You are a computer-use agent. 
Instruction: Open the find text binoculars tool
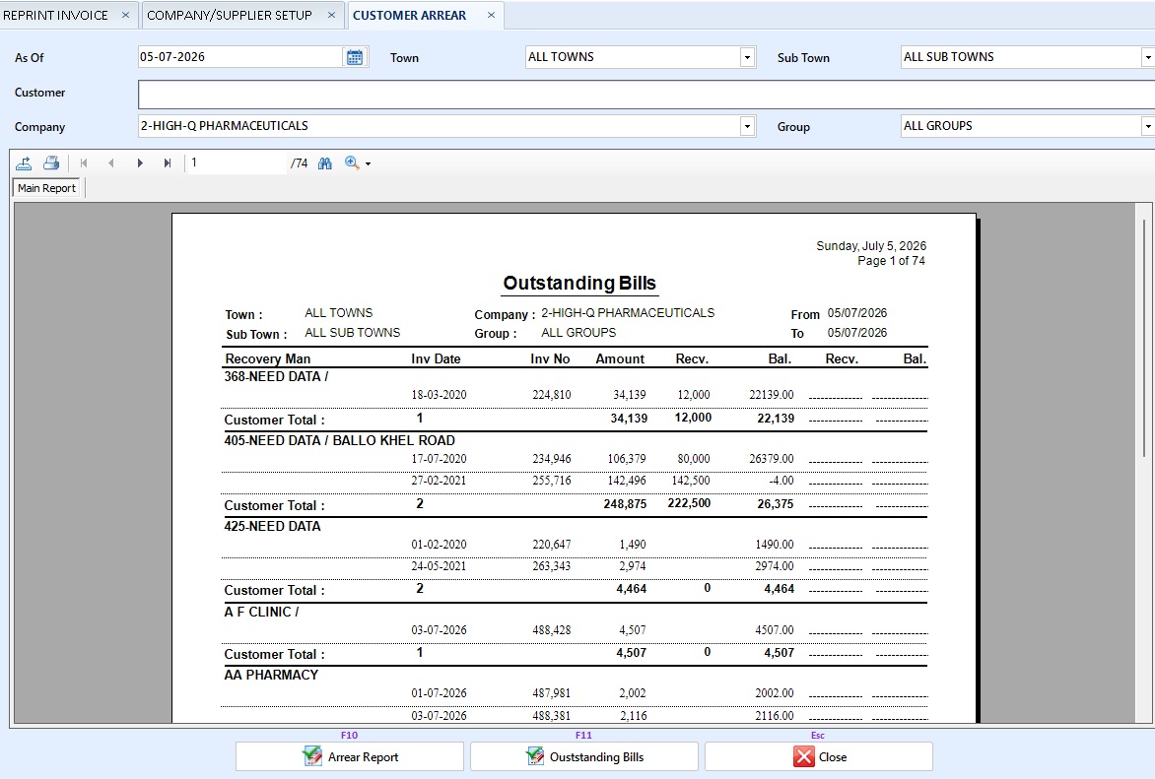(325, 162)
